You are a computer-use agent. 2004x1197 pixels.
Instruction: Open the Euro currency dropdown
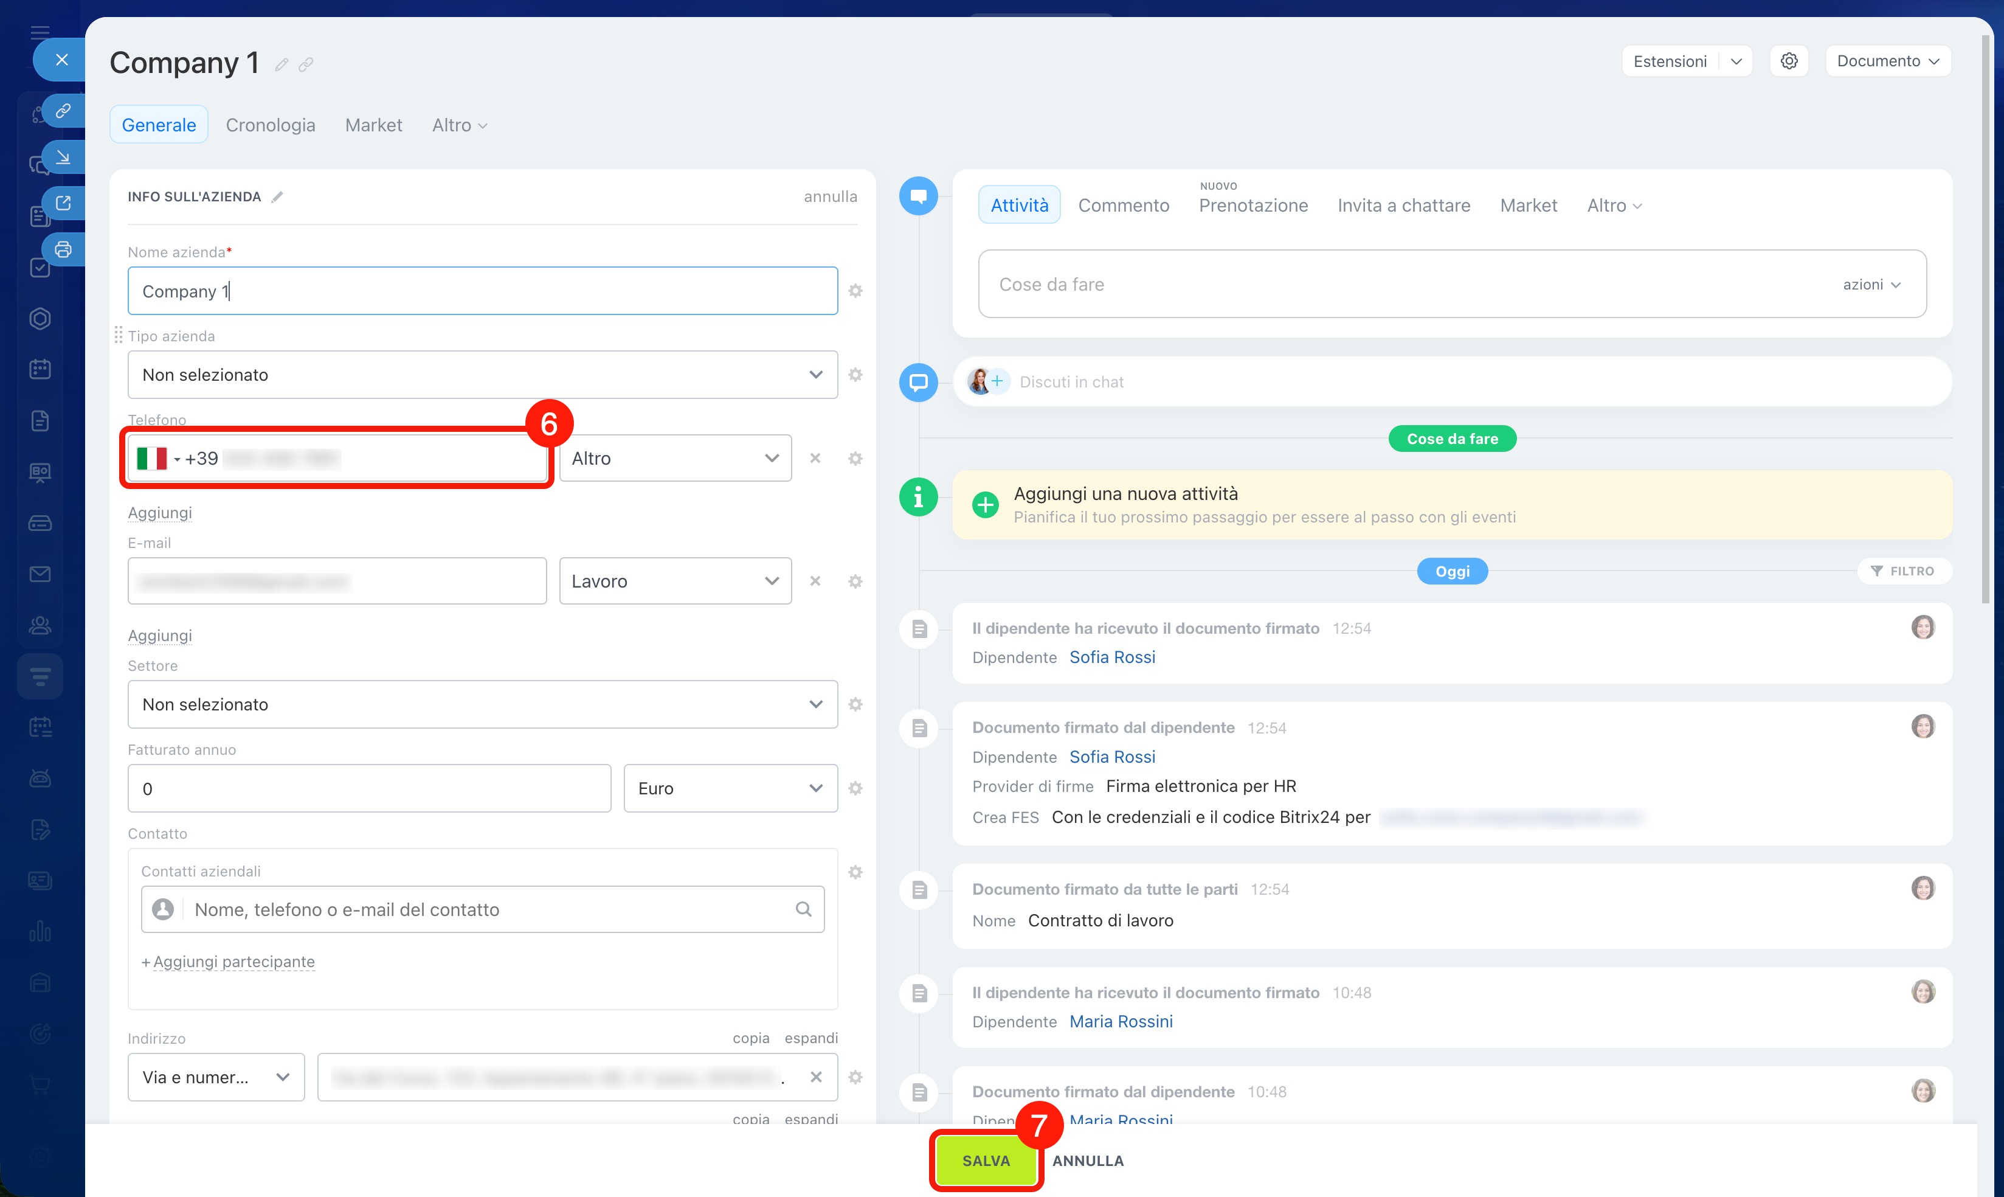tap(730, 788)
